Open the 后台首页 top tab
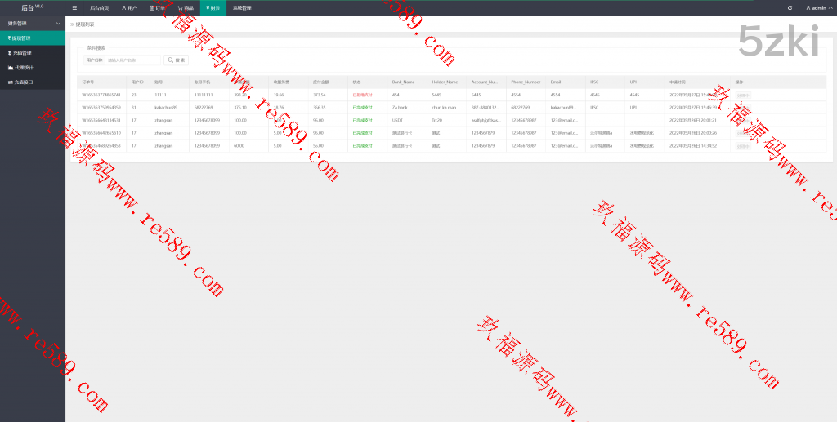 click(99, 7)
